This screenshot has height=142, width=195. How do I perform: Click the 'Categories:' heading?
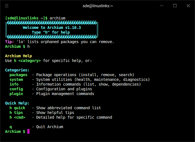(17, 70)
